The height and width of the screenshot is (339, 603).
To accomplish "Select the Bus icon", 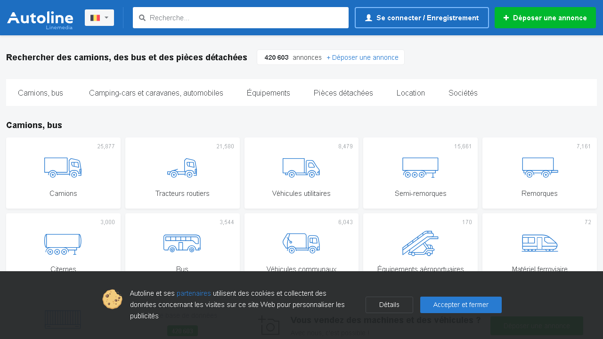I will point(182,243).
